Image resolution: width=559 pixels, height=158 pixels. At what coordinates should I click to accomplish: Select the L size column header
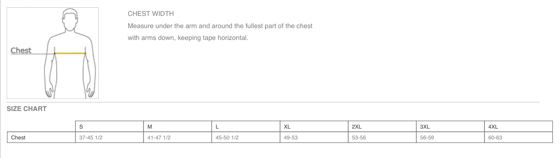point(246,127)
